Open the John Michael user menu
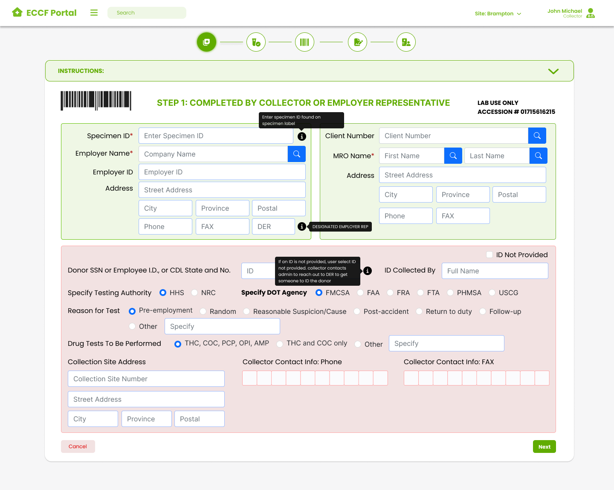614x490 pixels. pos(571,13)
